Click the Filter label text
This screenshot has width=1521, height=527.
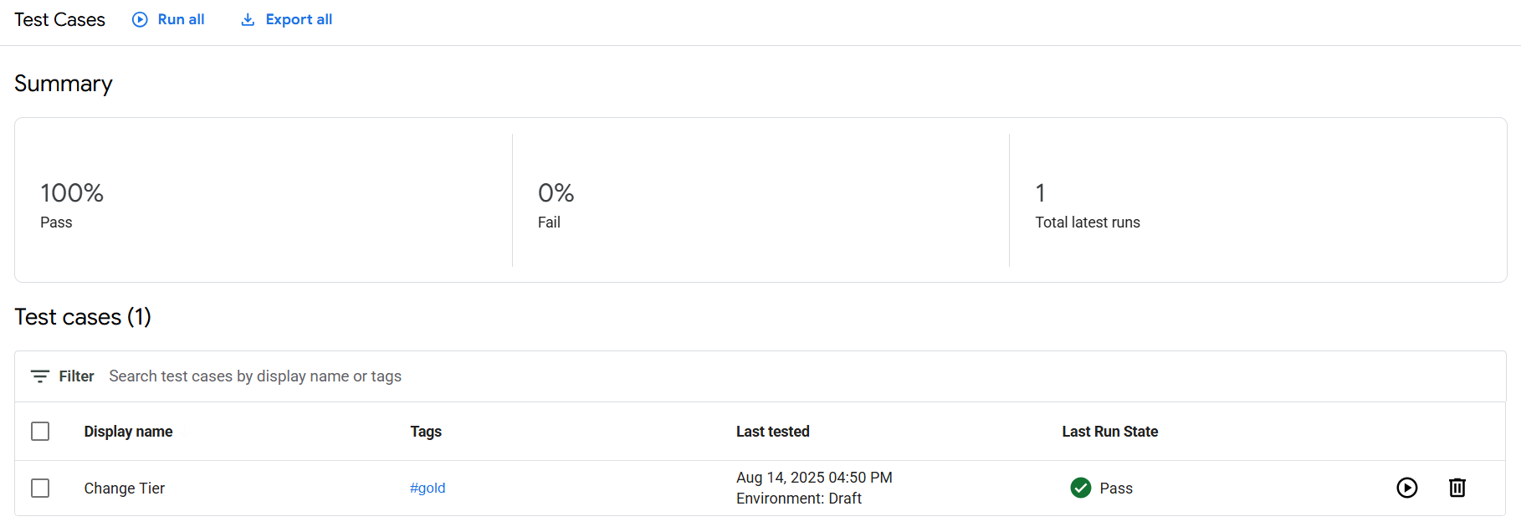(76, 376)
